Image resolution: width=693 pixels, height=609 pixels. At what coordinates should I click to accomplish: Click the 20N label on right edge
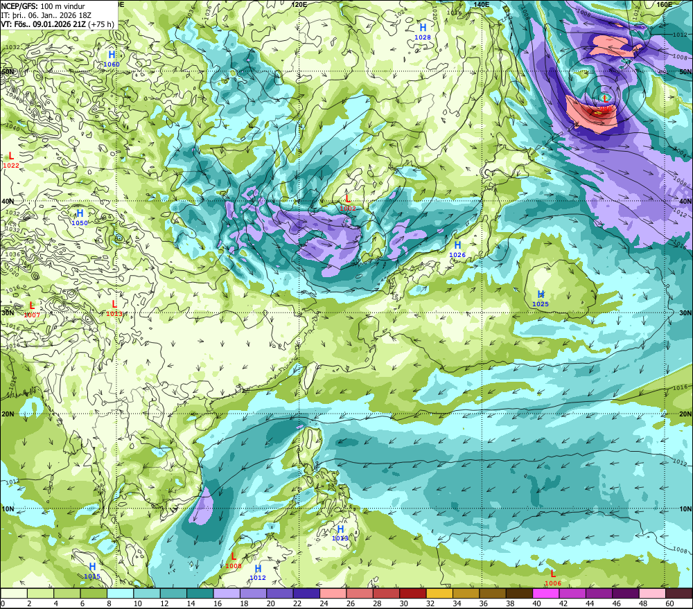(x=685, y=414)
